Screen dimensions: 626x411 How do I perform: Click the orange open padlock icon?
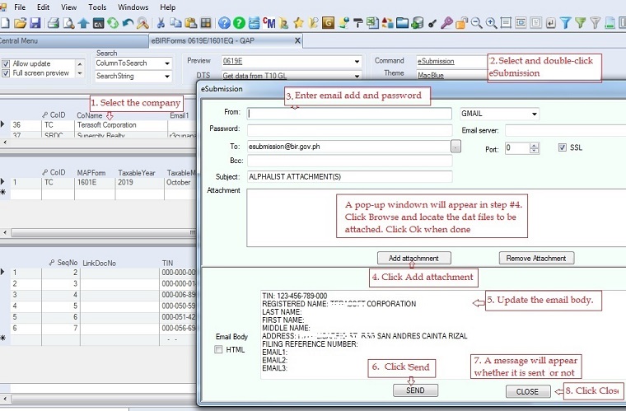461,23
